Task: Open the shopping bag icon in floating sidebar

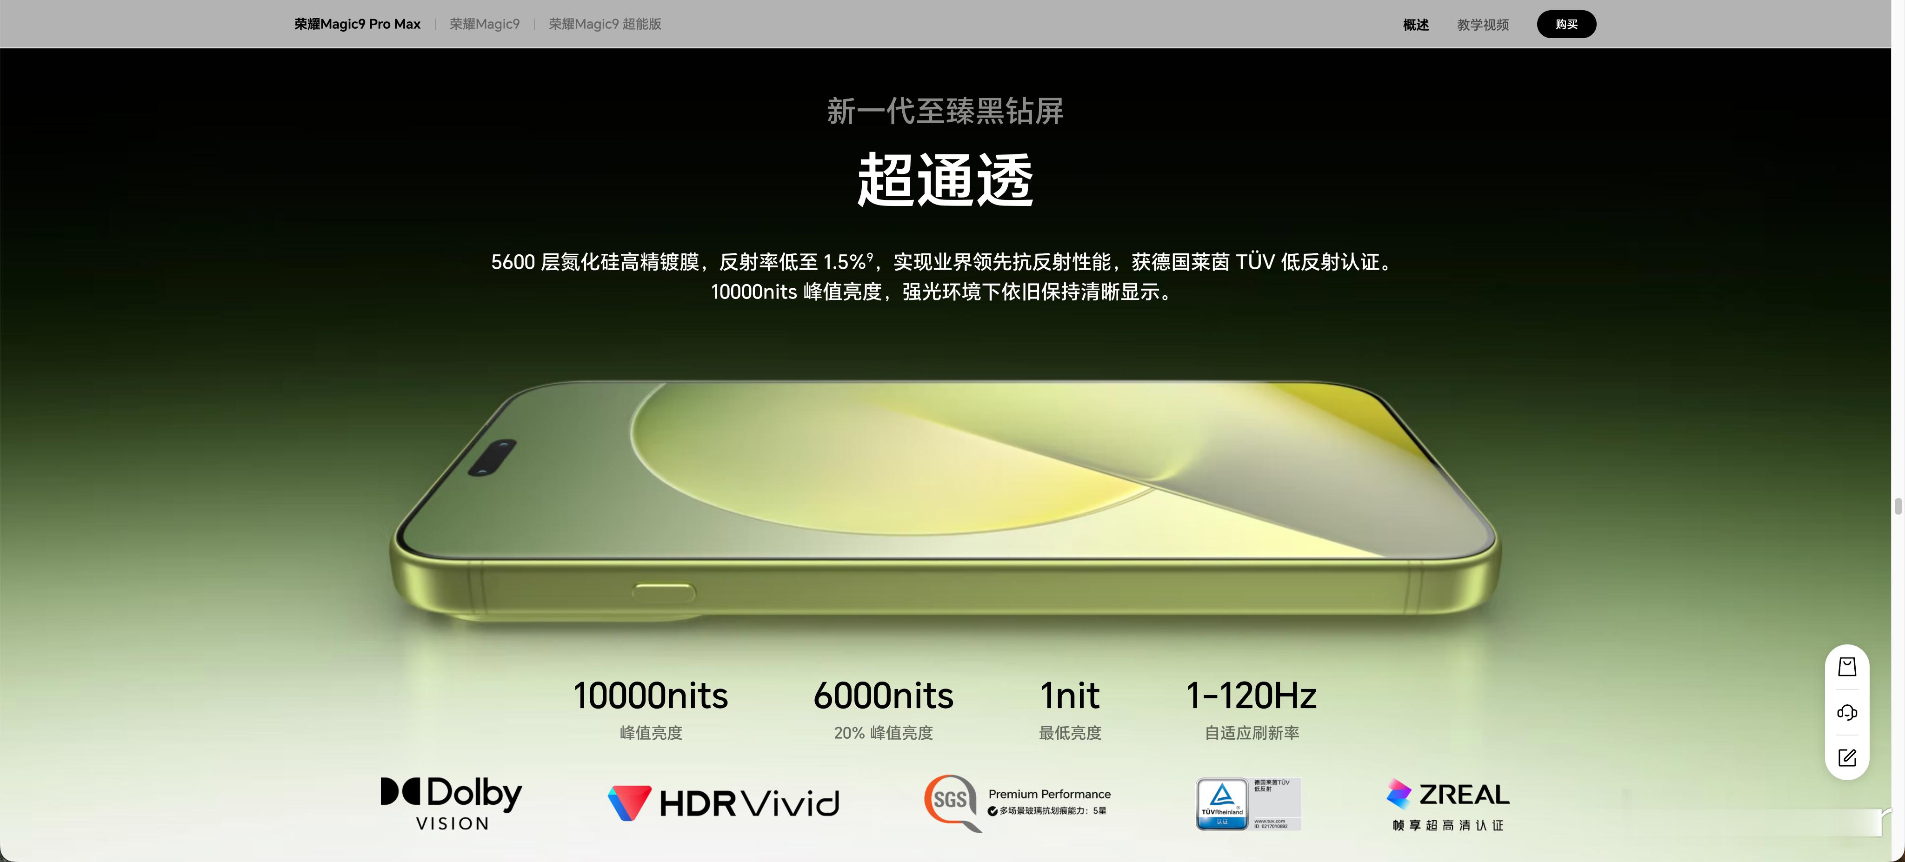Action: (x=1846, y=667)
